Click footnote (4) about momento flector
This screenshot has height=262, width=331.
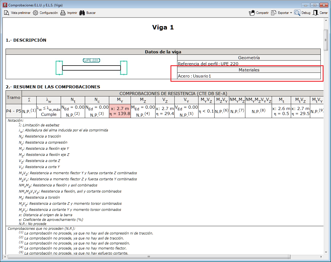click(x=73, y=248)
